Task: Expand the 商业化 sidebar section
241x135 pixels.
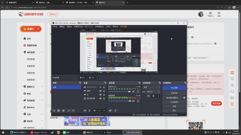Action: 42,121
